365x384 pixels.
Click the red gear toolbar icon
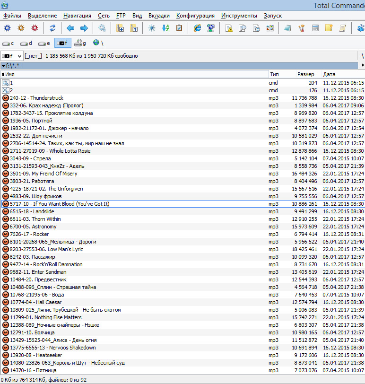click(x=35, y=28)
